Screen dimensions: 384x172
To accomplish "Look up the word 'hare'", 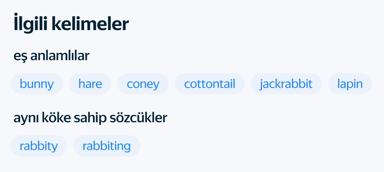I will (x=90, y=84).
